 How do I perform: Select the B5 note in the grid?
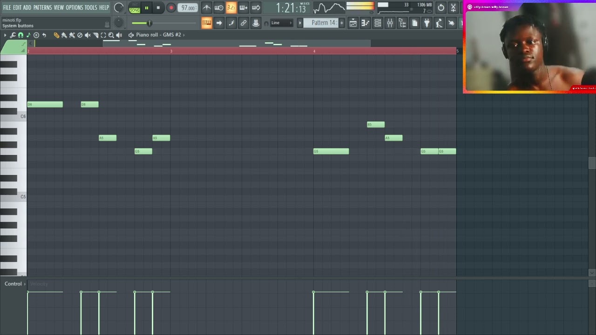coord(376,124)
